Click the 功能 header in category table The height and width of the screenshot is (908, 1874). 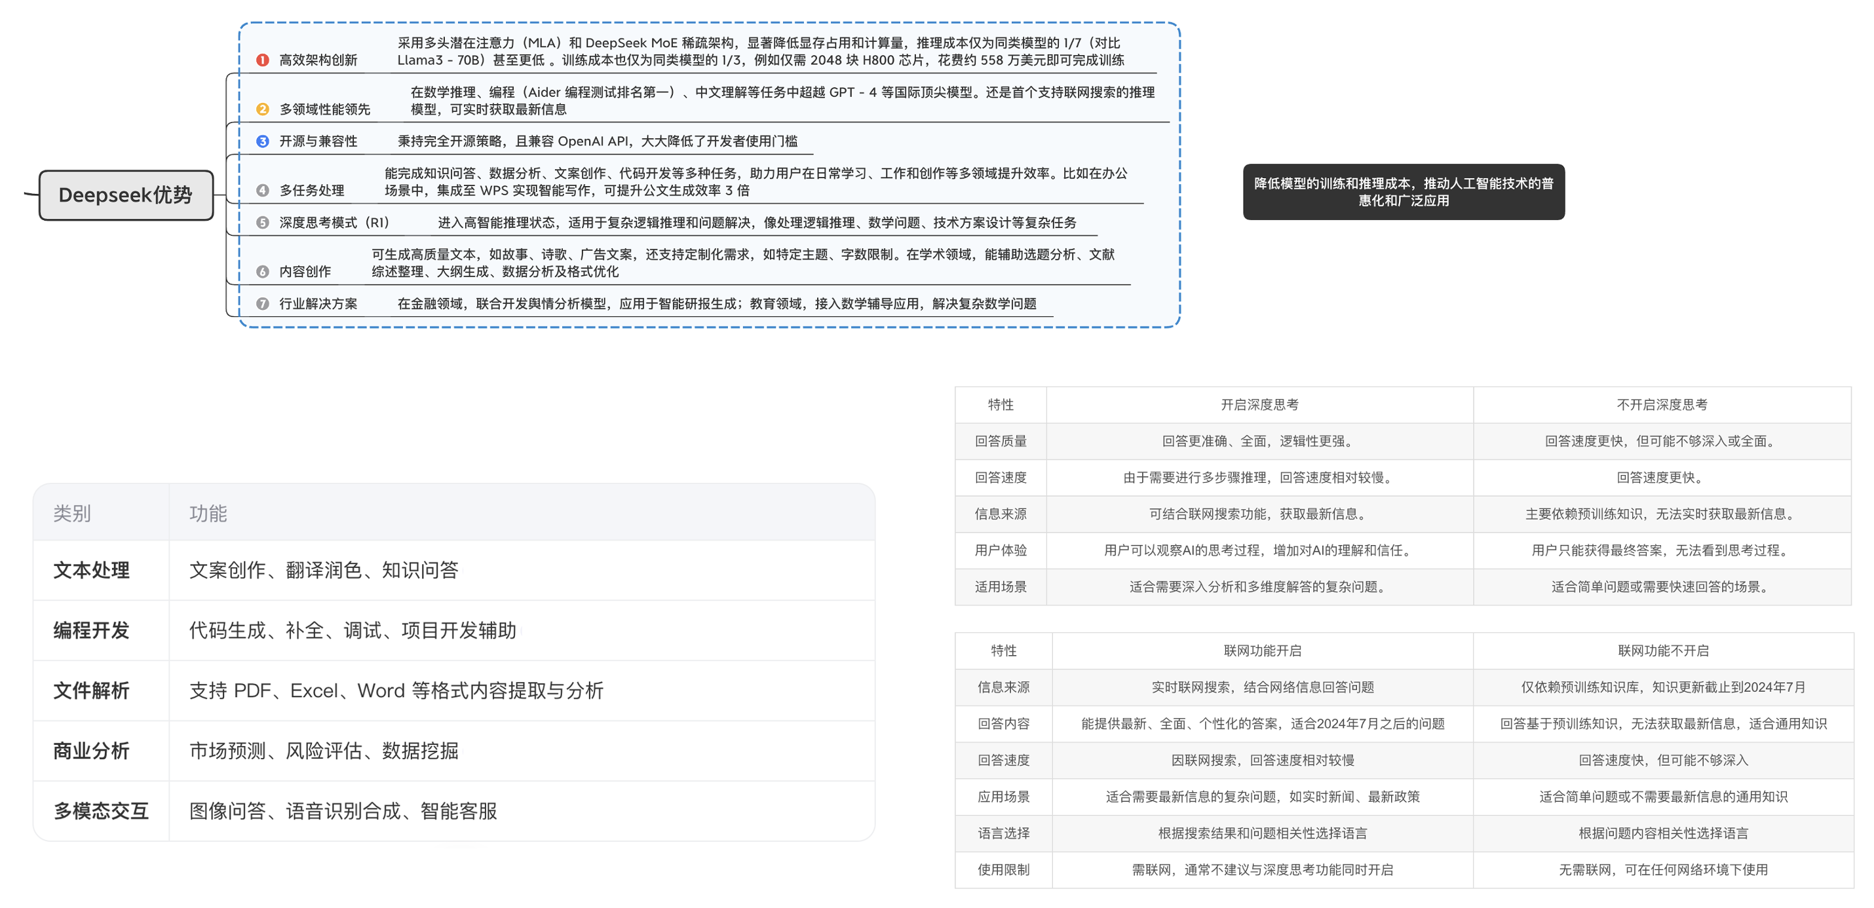click(x=208, y=514)
